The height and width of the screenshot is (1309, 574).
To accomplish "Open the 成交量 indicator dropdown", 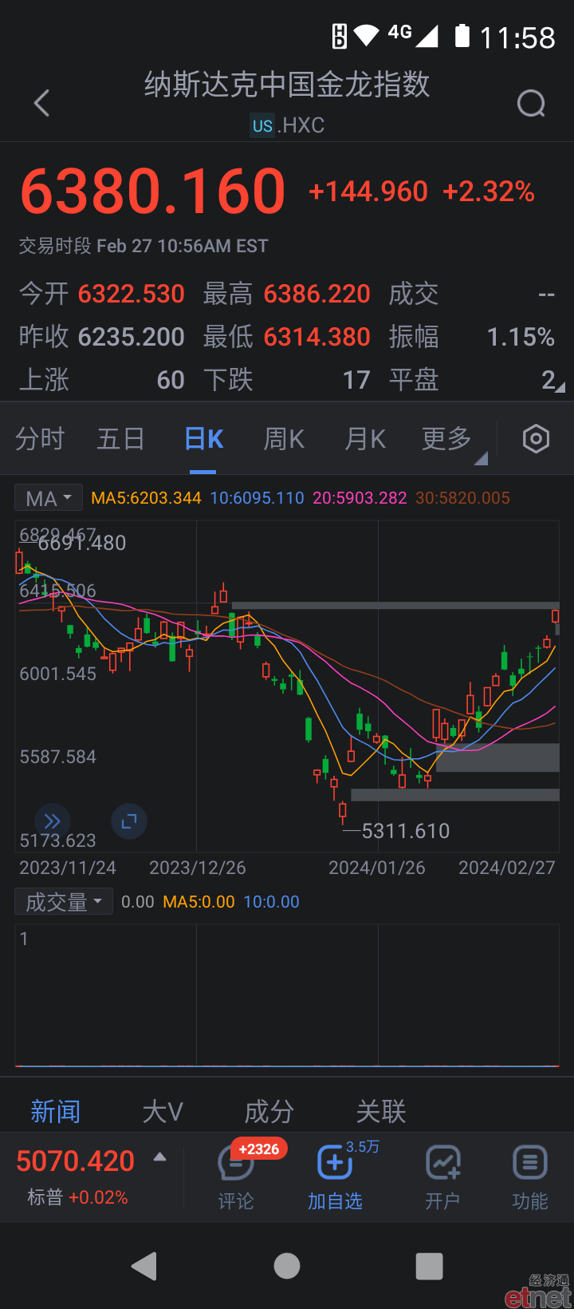I will tap(64, 902).
